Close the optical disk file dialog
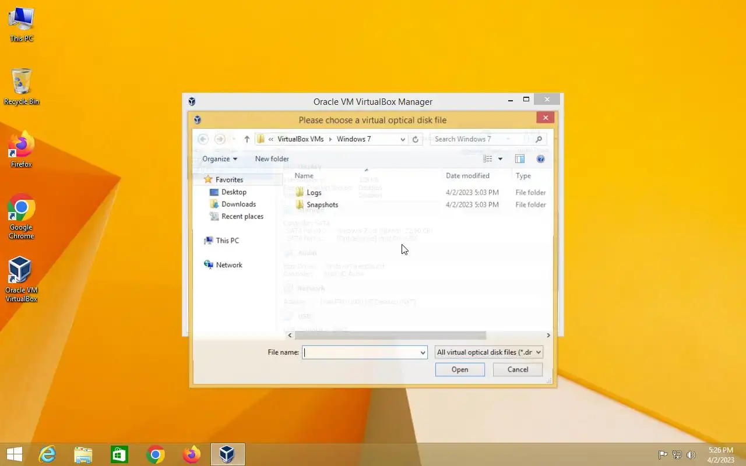 coord(545,118)
